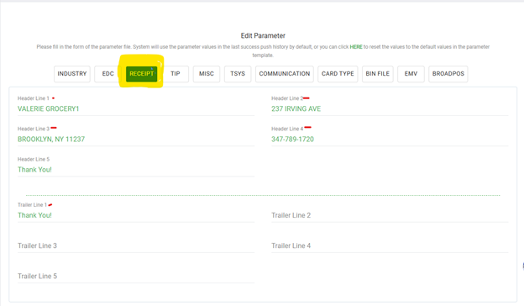Select the BIN FILE tab
524x306 pixels.
(378, 74)
